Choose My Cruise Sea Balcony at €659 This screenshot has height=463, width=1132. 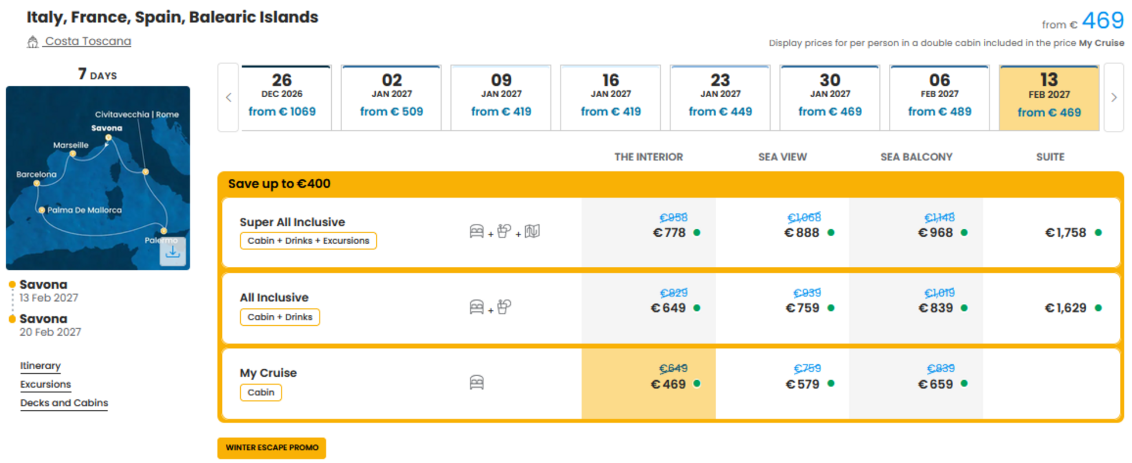click(916, 384)
